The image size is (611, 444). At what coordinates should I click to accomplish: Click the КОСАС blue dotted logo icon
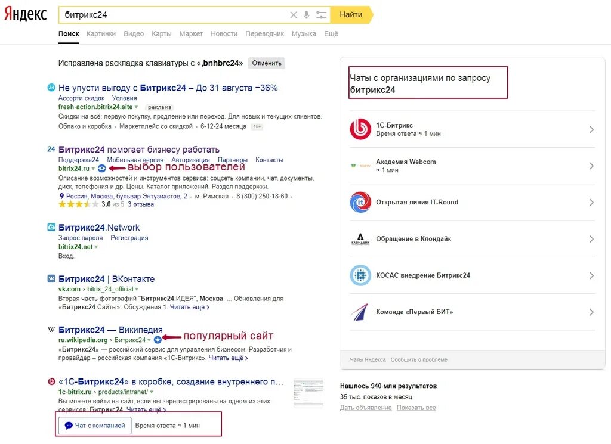pos(360,275)
